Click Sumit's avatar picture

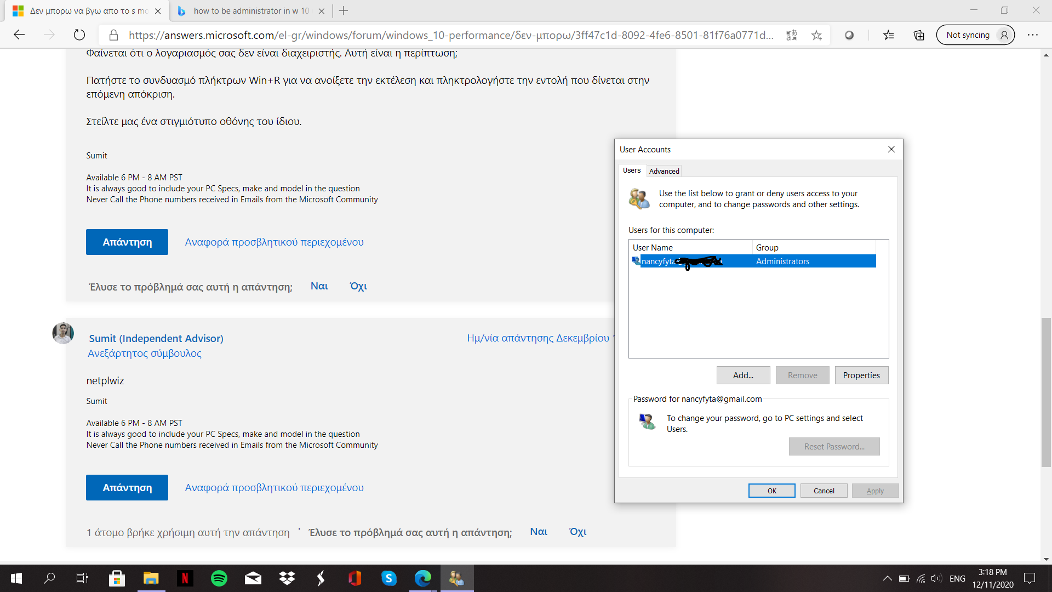tap(63, 333)
